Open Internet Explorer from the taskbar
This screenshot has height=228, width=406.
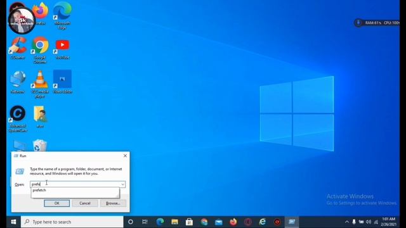263,222
